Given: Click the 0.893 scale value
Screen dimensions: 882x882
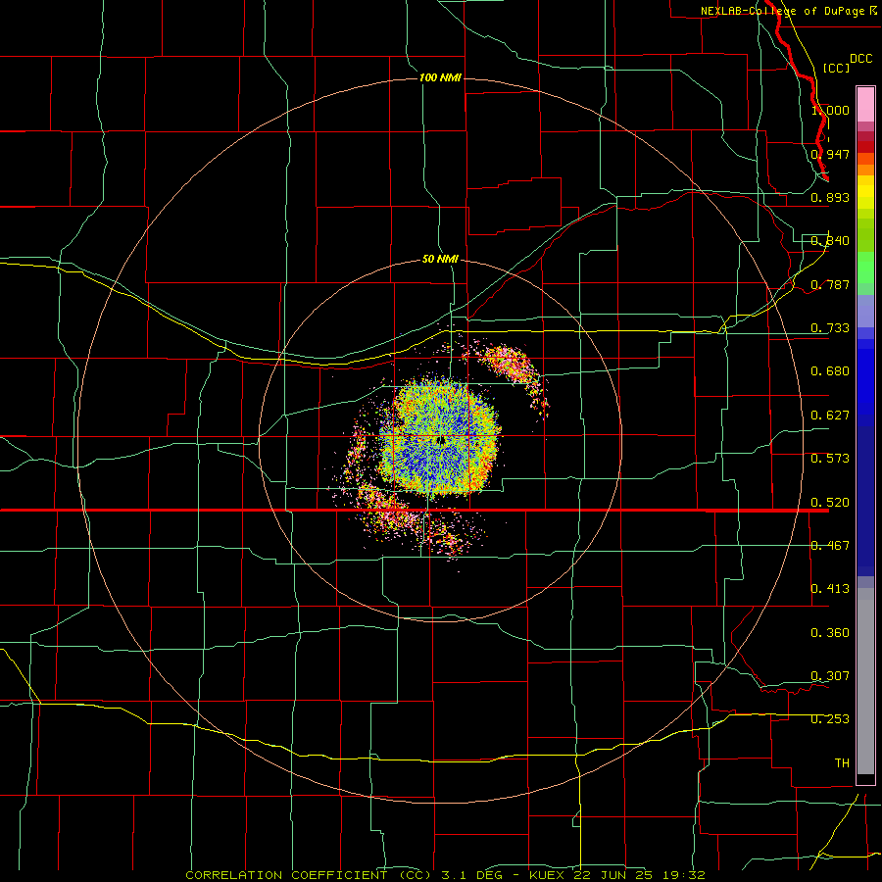Looking at the screenshot, I should tap(830, 197).
